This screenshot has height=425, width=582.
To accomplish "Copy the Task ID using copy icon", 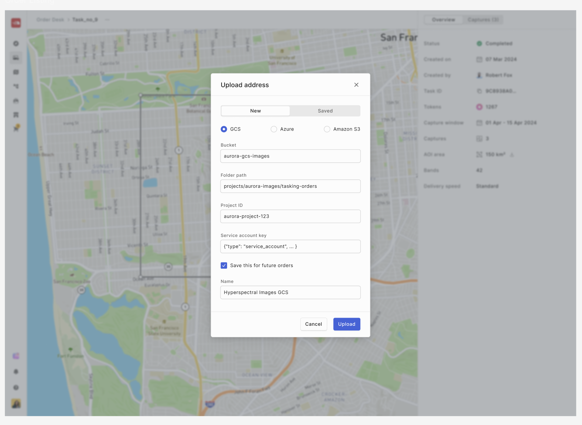I will [x=479, y=91].
